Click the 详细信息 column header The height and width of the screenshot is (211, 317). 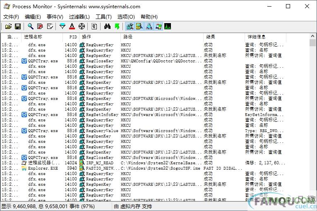coord(265,37)
